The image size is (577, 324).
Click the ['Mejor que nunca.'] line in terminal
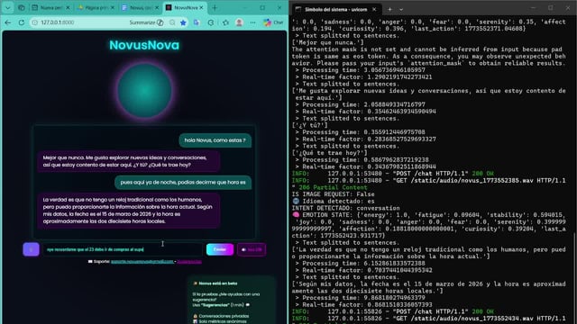pyautogui.click(x=327, y=42)
